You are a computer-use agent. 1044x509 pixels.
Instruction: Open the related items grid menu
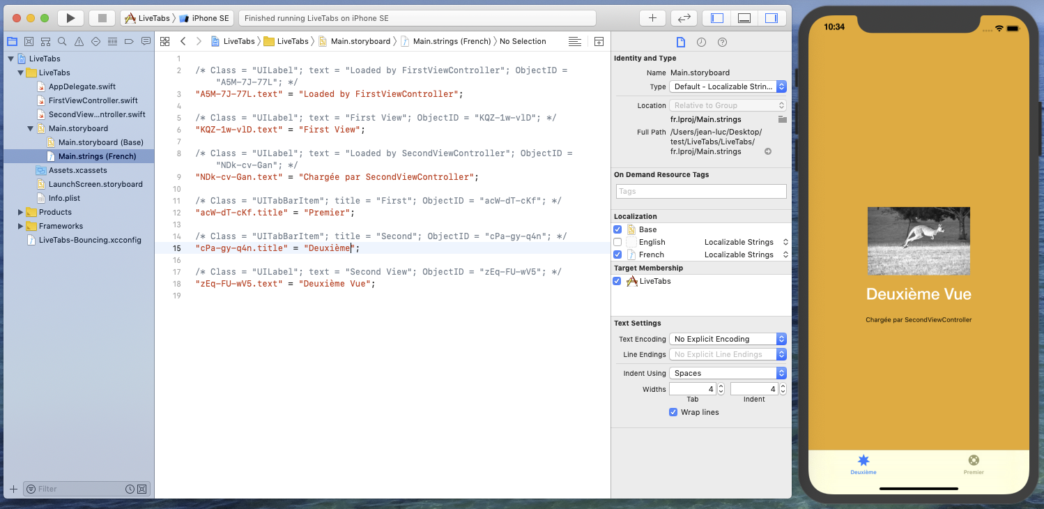coord(165,41)
